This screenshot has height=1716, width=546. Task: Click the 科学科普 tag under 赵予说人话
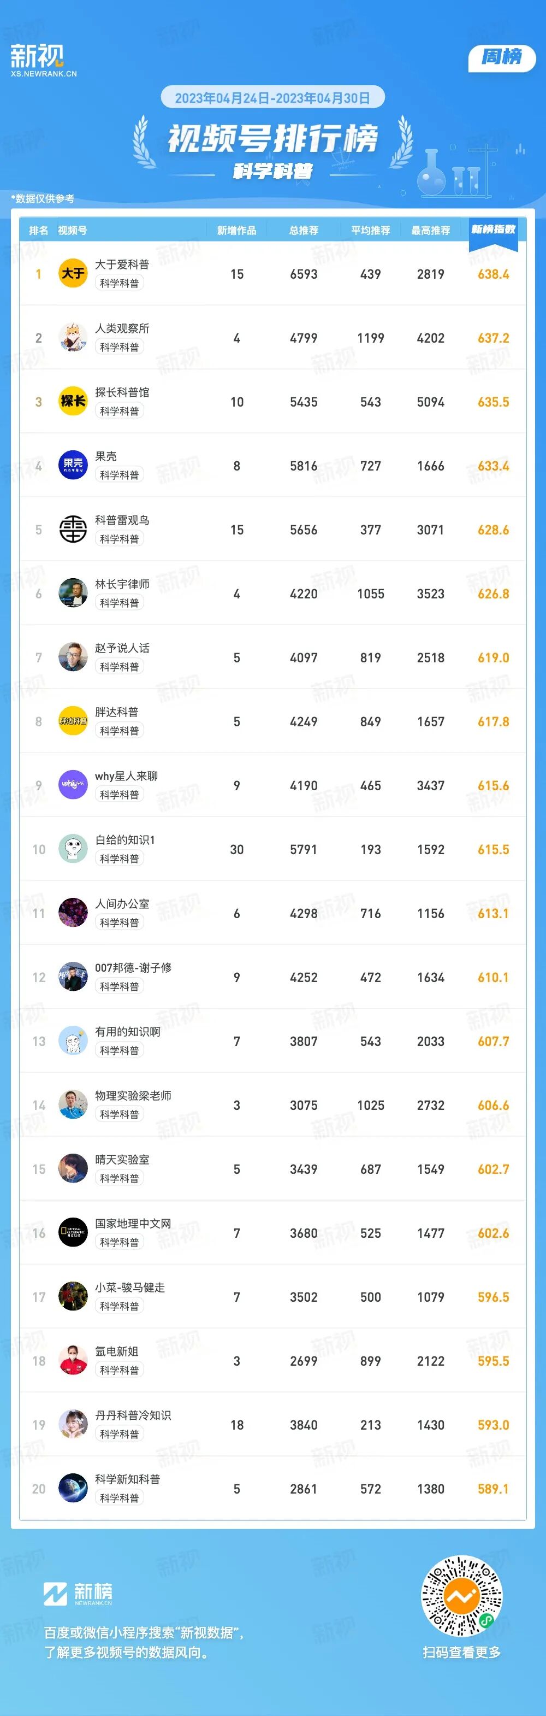(x=119, y=667)
